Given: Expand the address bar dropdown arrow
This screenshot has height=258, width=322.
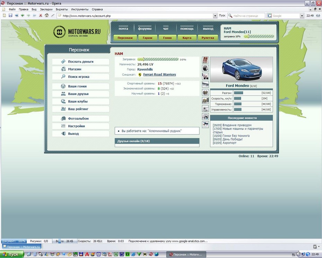Looking at the screenshot, I should [215, 16].
